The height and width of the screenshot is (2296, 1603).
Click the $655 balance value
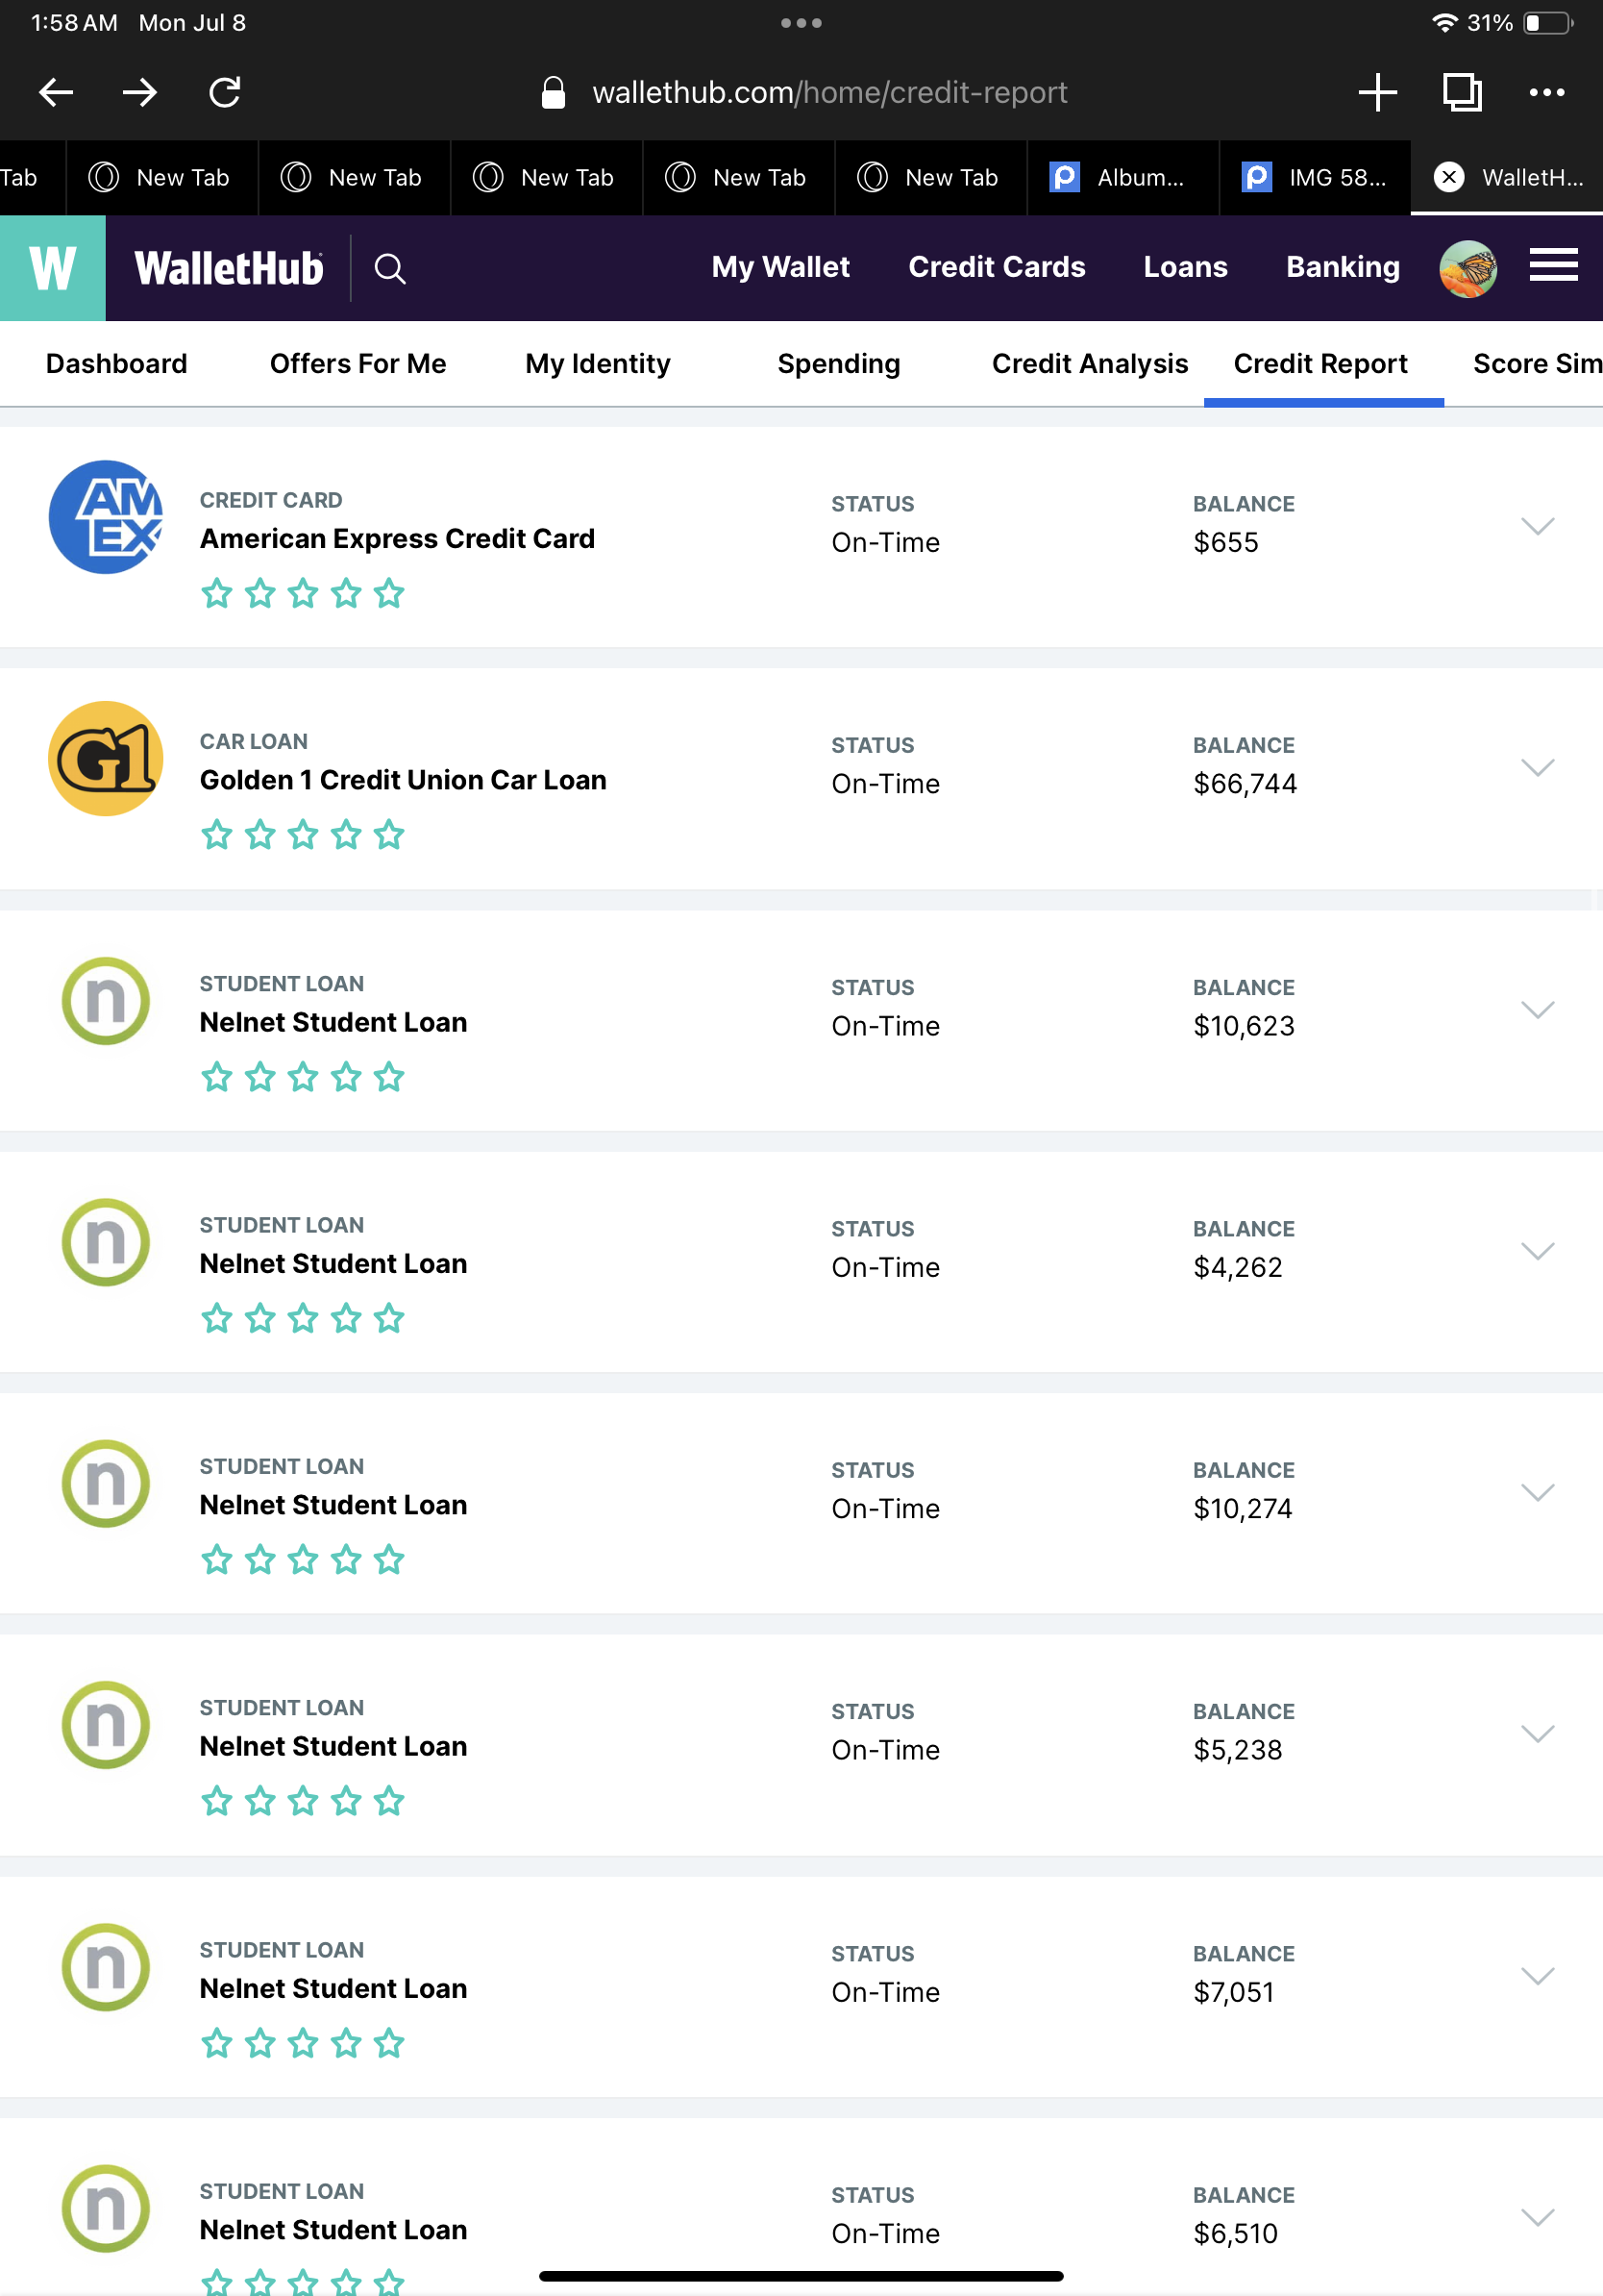(1225, 543)
